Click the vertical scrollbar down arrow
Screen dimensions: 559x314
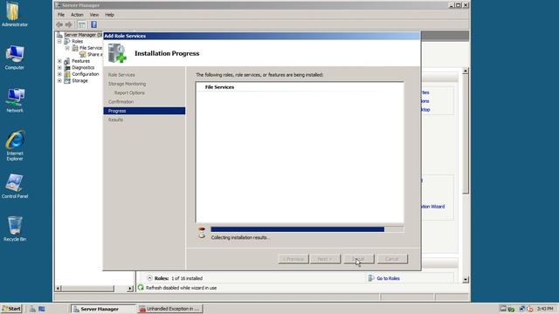point(466,279)
